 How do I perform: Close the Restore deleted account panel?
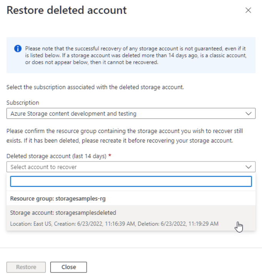click(248, 10)
